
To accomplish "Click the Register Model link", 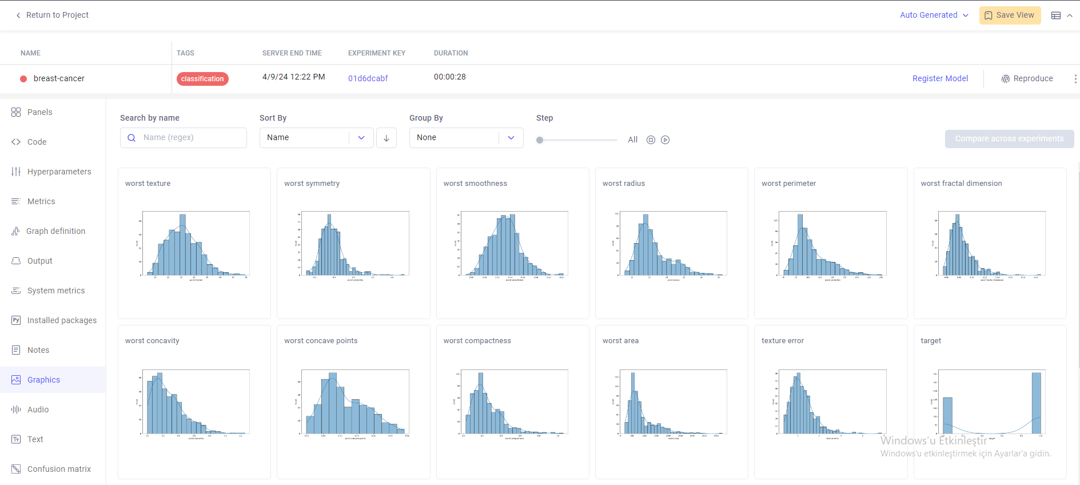I will [940, 78].
